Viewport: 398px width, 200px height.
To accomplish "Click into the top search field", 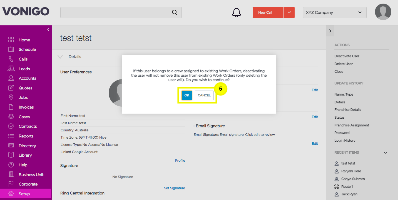I will coord(121,12).
